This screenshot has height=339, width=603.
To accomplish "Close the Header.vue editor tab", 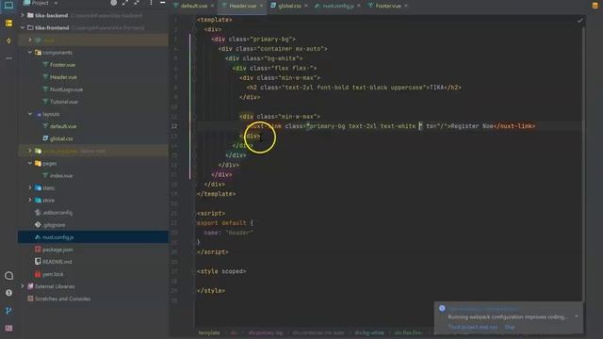I will point(262,6).
